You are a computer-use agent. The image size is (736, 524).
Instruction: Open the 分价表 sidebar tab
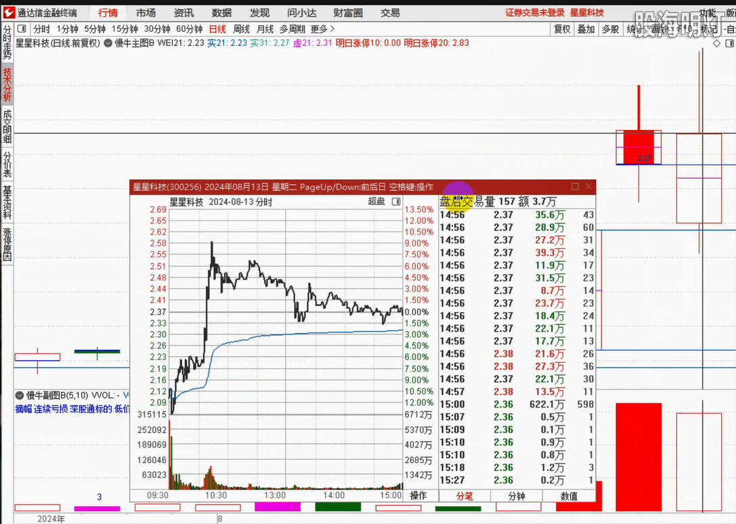click(7, 165)
